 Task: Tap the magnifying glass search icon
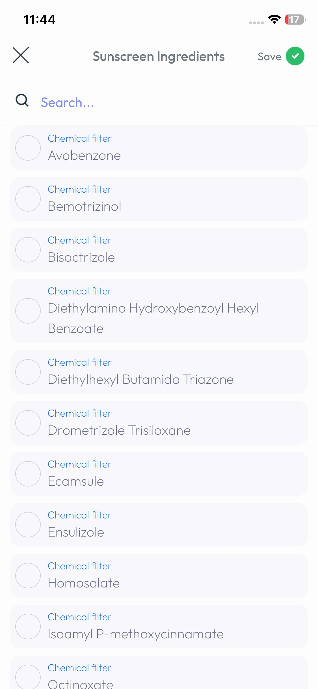click(x=22, y=100)
